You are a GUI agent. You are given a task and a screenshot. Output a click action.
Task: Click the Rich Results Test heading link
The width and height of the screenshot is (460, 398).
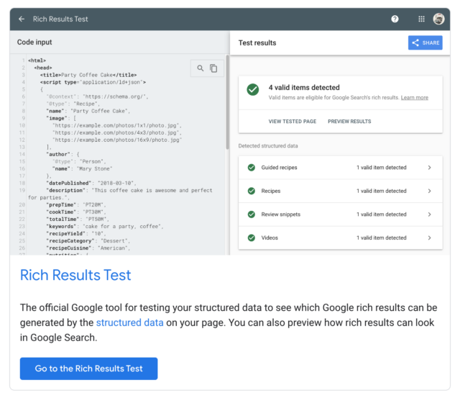click(x=75, y=275)
